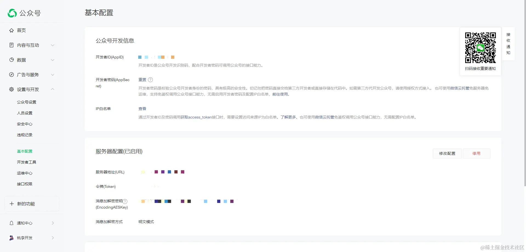Open 通知中心 via the bell icon

point(11,223)
